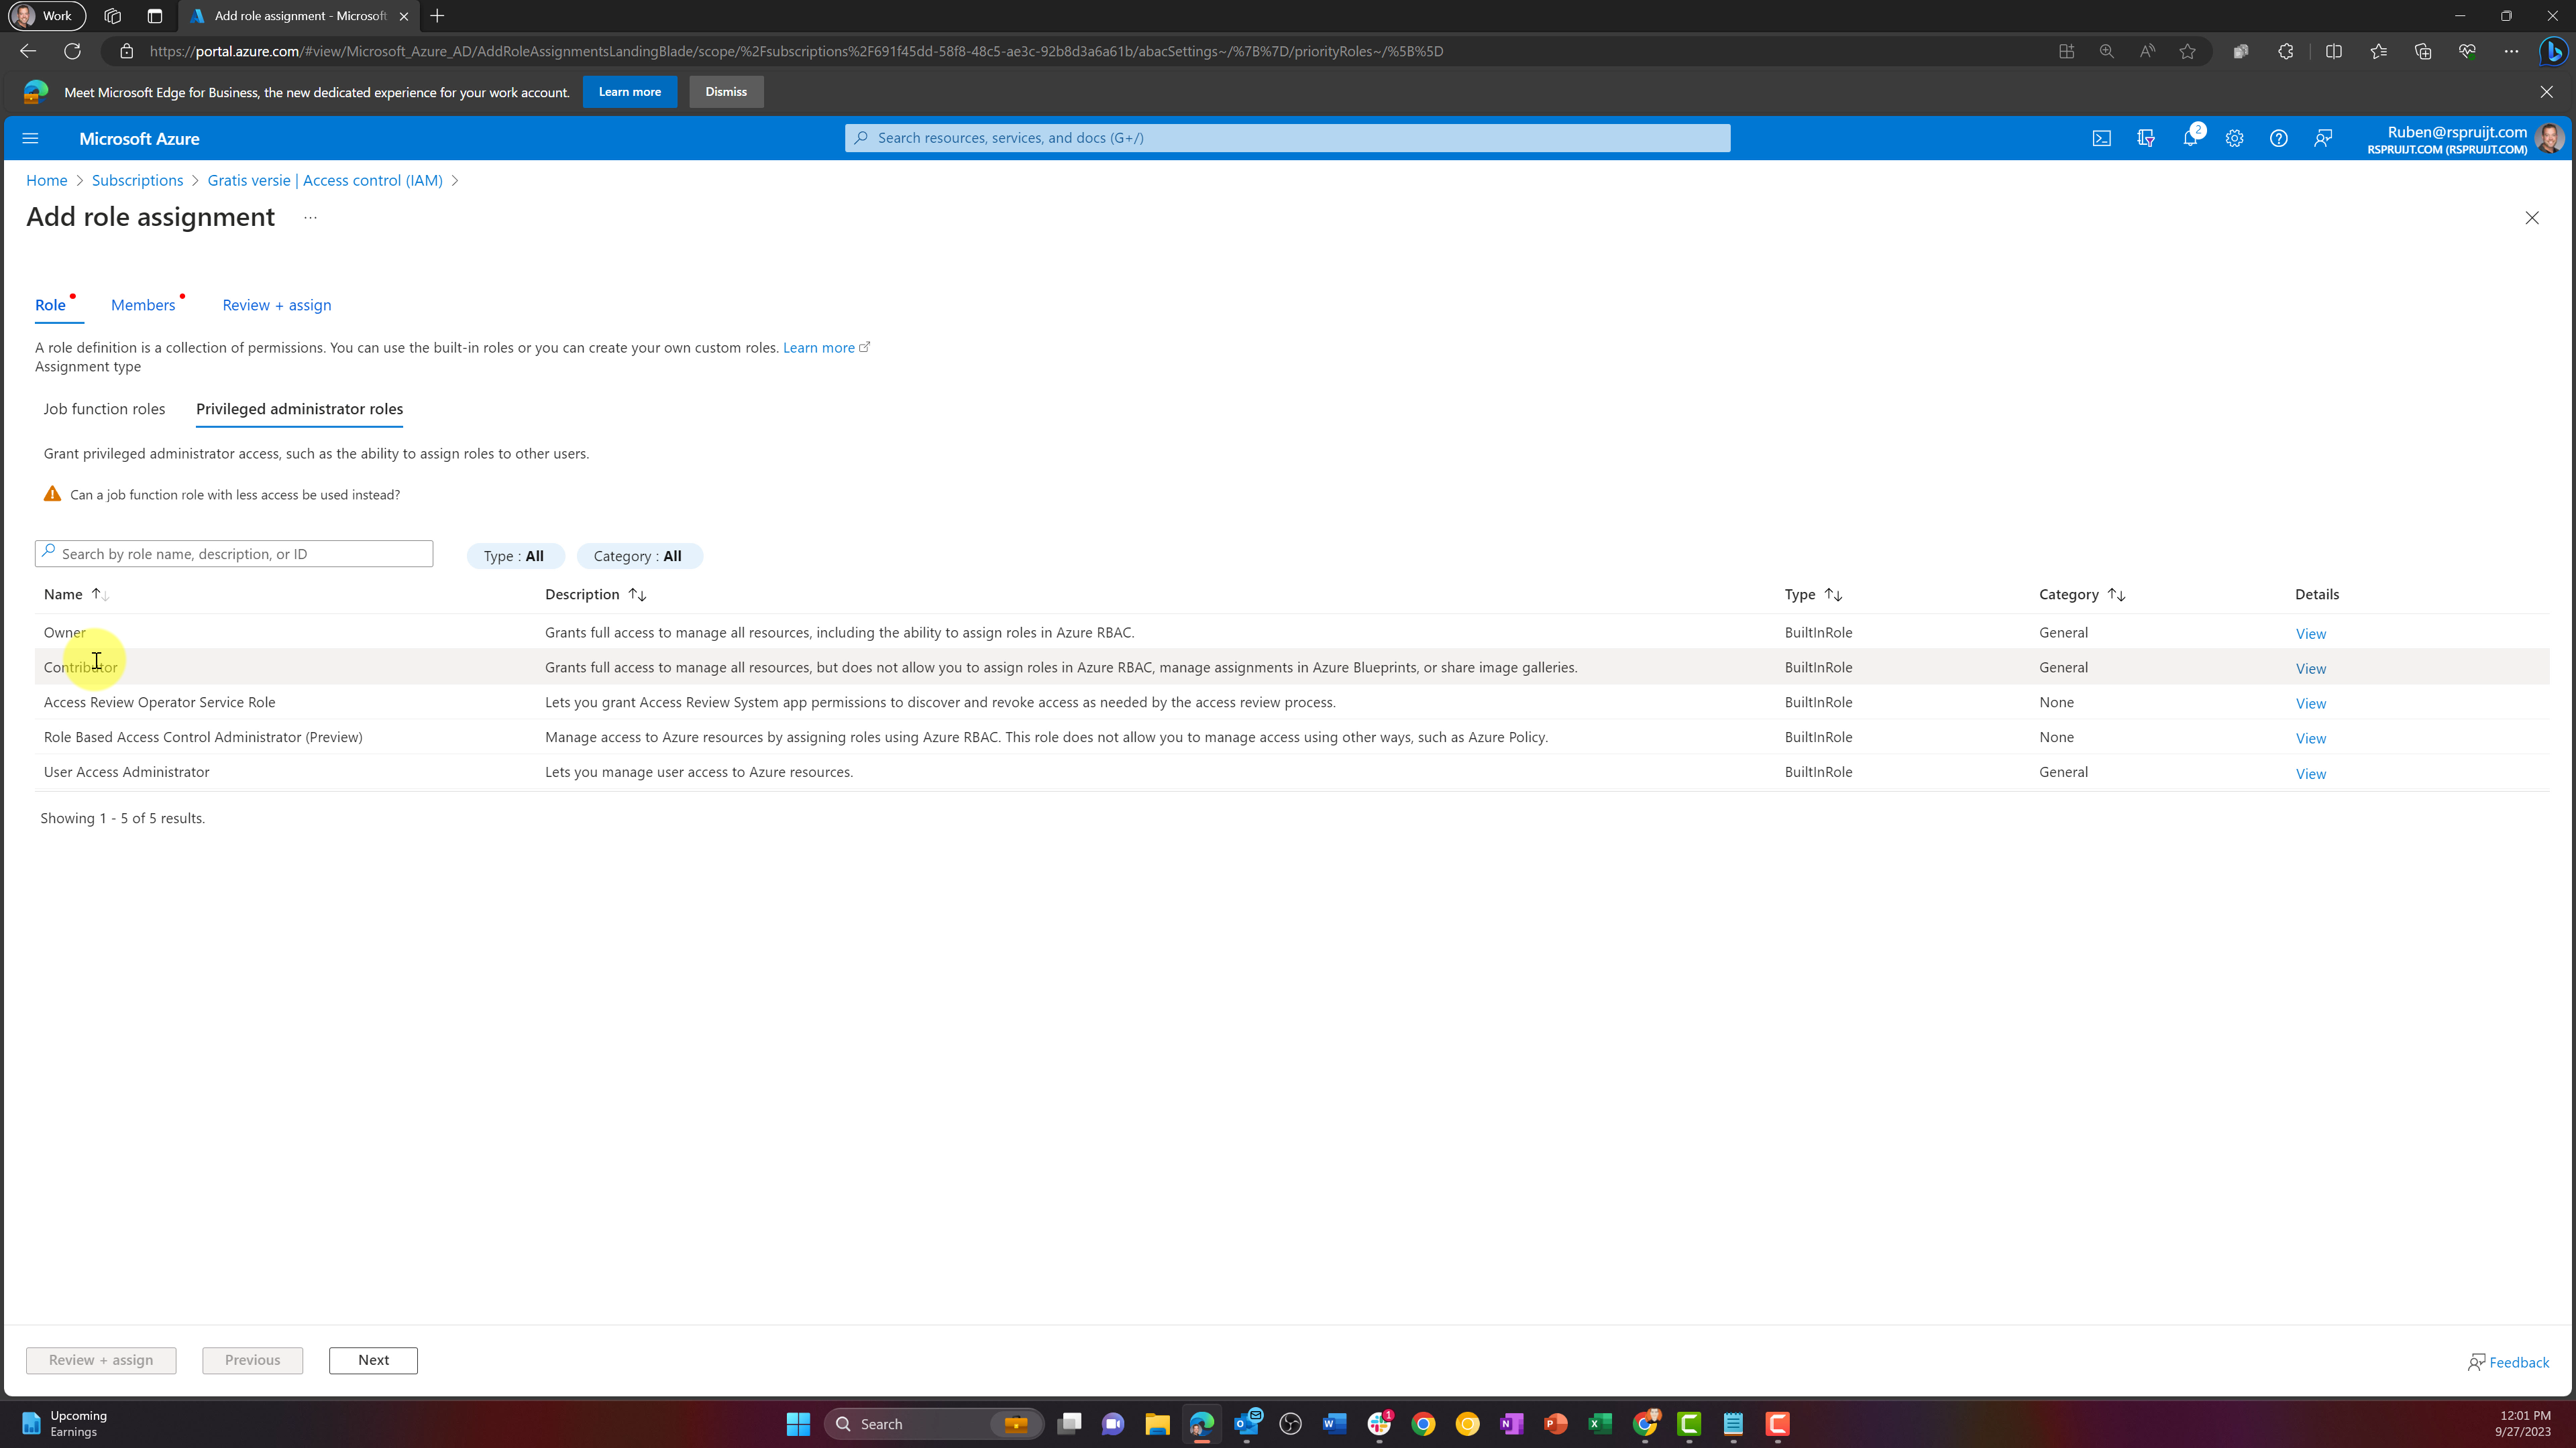The image size is (2576, 1448).
Task: View details for the Owner role
Action: pyautogui.click(x=2310, y=633)
